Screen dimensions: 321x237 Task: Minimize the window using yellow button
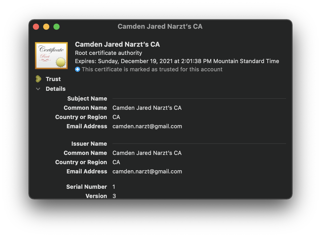46,27
